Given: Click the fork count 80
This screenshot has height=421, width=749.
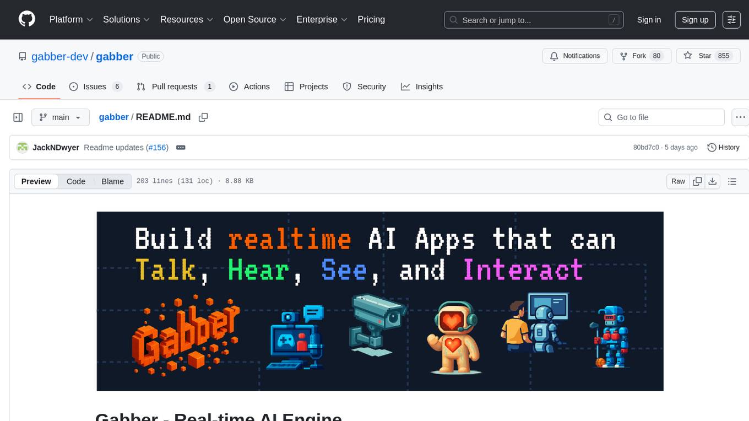Looking at the screenshot, I should (656, 56).
